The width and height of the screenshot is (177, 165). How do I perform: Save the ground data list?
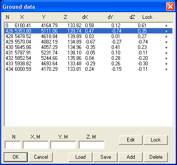[106, 157]
